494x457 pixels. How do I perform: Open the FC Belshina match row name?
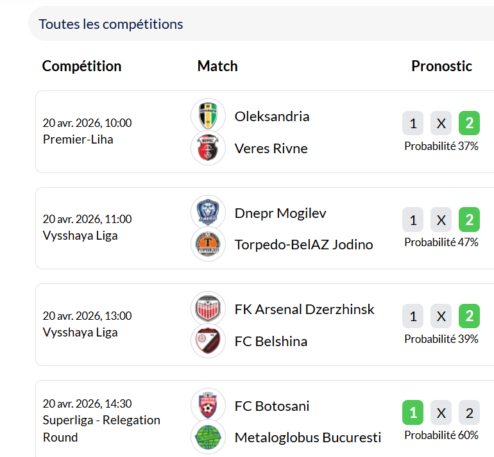[x=271, y=341]
